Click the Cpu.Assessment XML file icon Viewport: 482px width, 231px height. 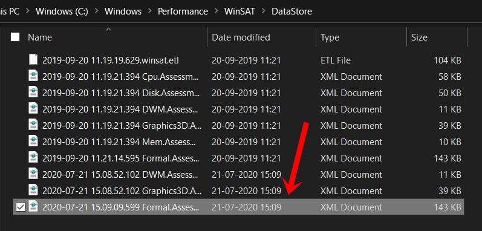[33, 76]
